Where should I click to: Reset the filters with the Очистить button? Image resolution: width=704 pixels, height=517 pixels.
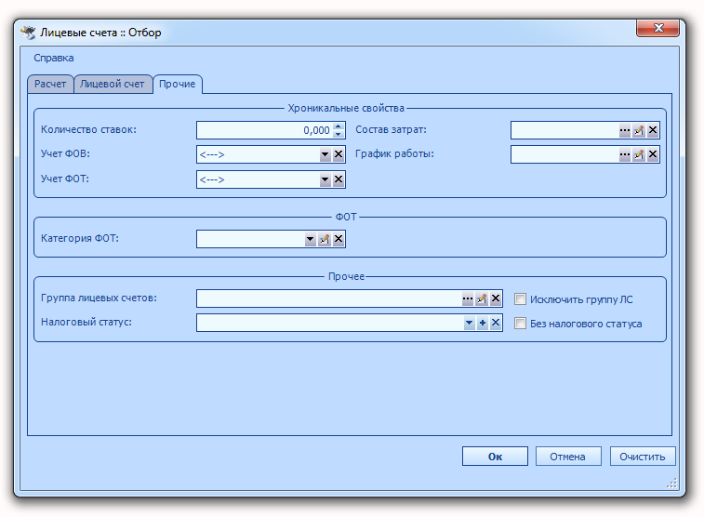pos(643,457)
